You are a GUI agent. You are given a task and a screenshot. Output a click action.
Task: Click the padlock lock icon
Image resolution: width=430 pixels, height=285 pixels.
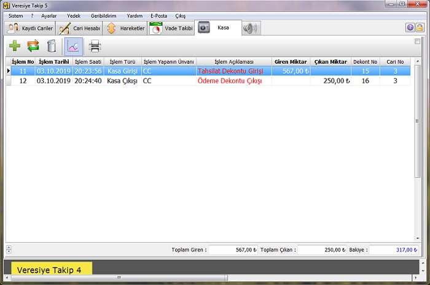tap(420, 28)
